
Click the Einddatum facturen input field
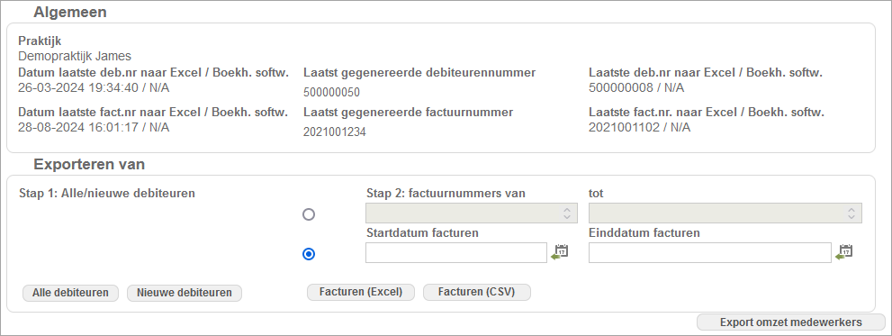(x=710, y=253)
